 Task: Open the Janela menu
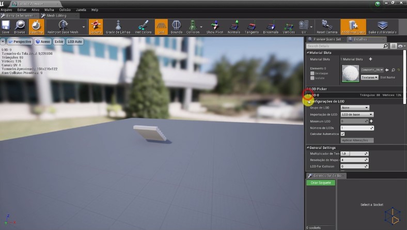[x=81, y=10]
